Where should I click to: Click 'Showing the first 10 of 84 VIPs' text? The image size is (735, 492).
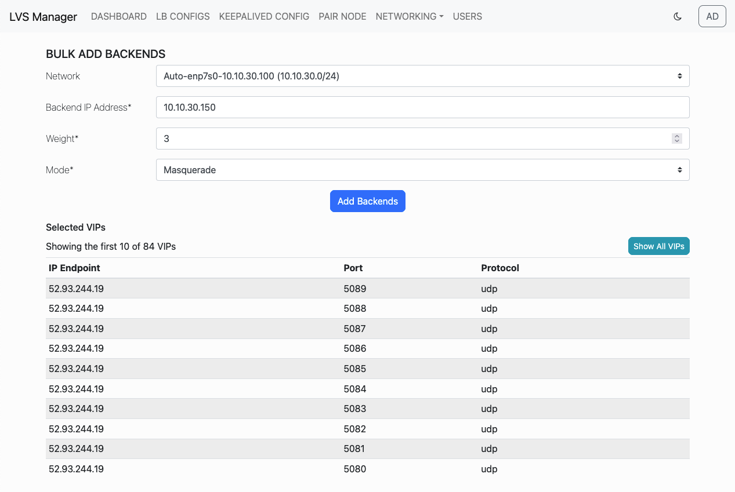(x=111, y=246)
